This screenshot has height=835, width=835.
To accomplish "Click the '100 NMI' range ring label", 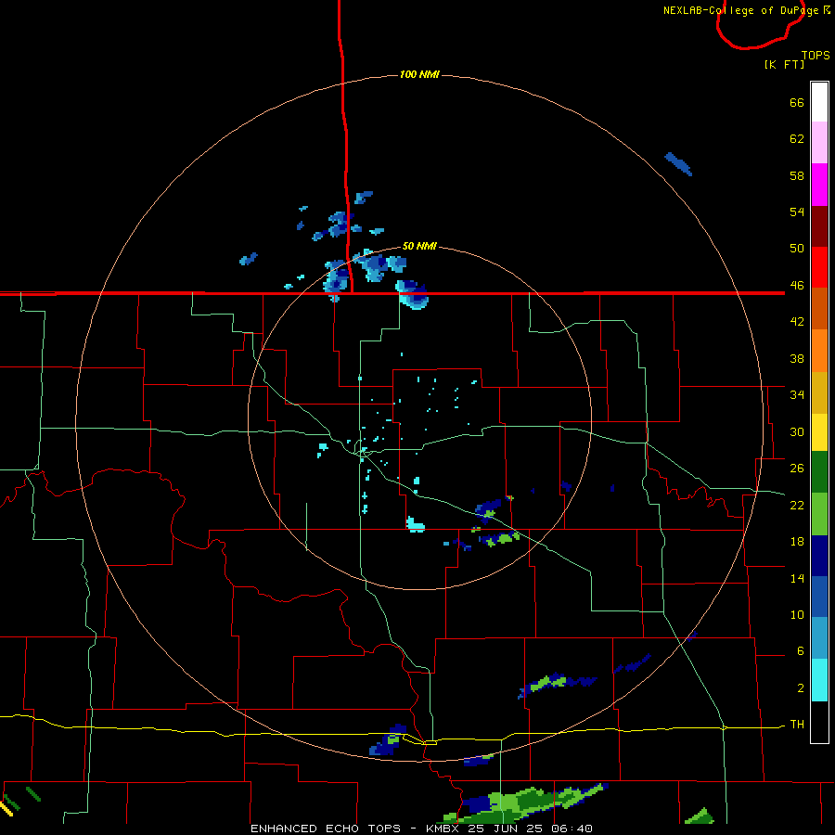I will [x=419, y=74].
